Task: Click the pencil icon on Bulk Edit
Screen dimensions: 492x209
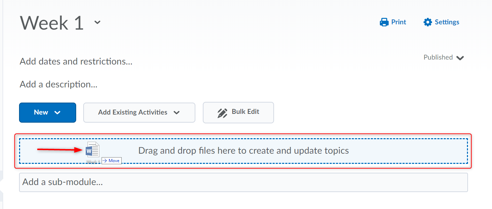Action: (222, 113)
